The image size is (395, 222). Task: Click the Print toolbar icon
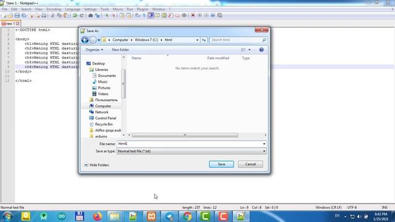point(44,15)
